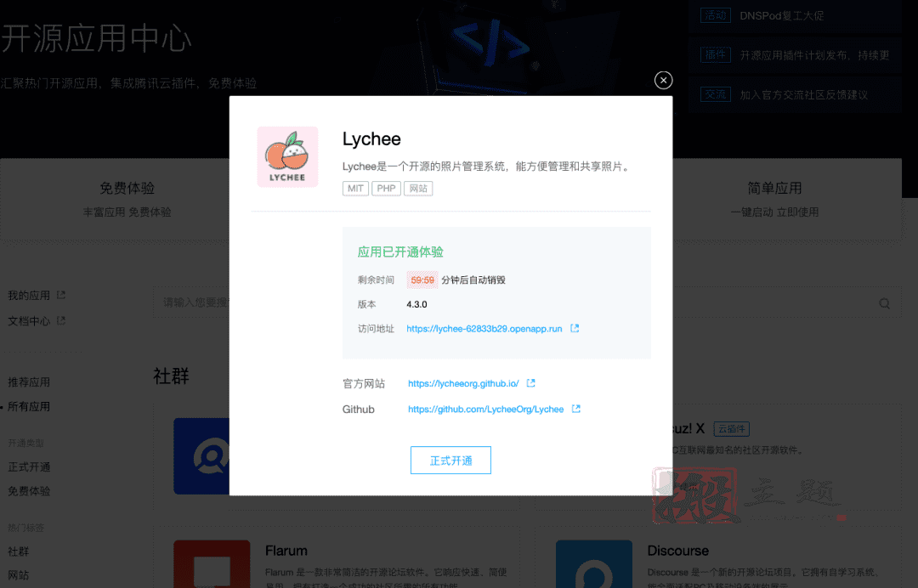This screenshot has width=918, height=588.
Task: Click the 59:59 remaining time value
Action: pos(422,280)
